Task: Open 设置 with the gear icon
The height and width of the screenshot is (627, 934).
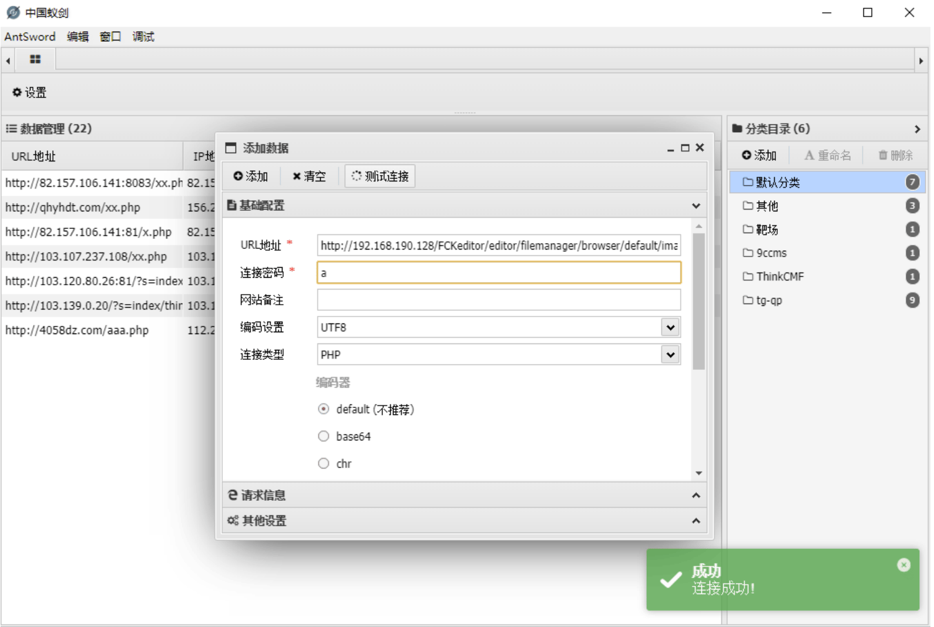Action: click(29, 92)
